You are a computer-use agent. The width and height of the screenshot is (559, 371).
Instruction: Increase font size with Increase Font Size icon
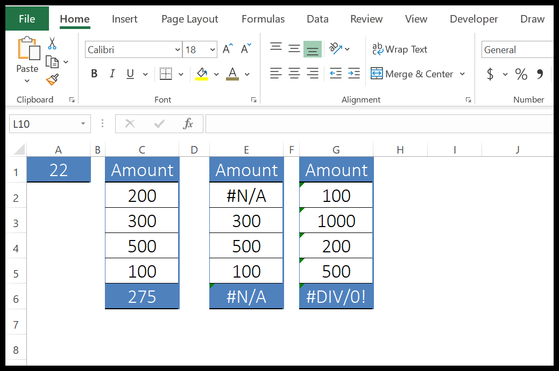click(x=227, y=48)
